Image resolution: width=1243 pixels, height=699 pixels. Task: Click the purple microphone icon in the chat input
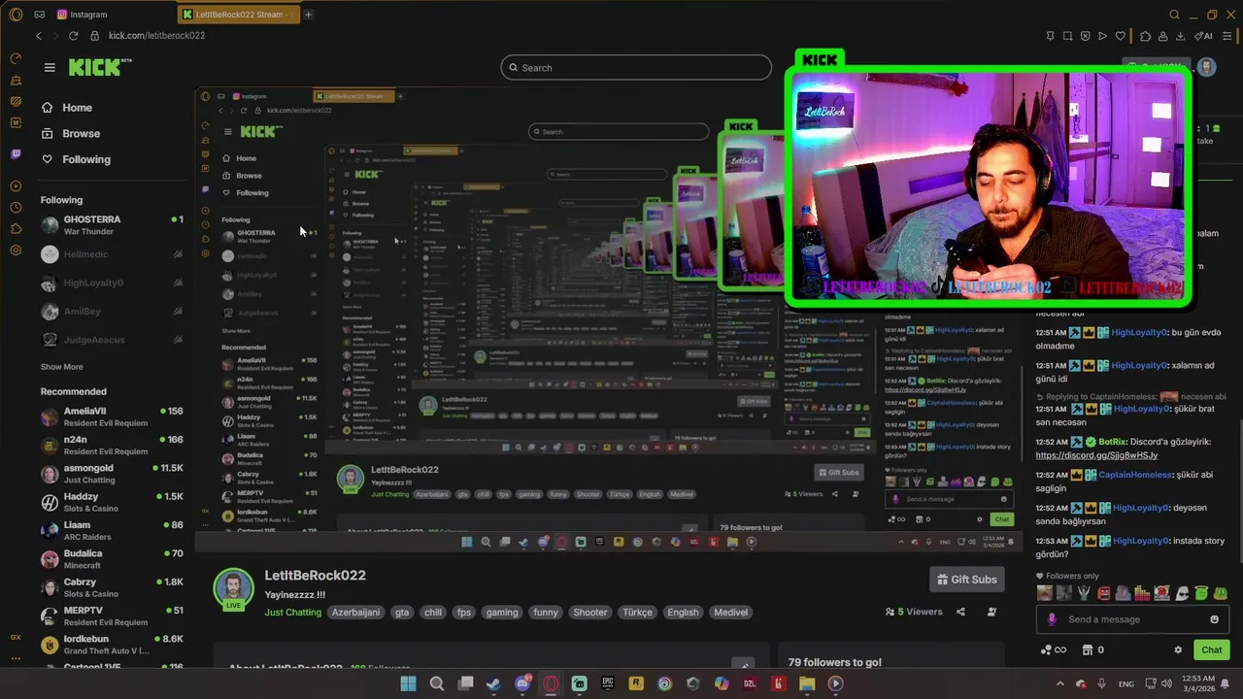(x=1052, y=619)
